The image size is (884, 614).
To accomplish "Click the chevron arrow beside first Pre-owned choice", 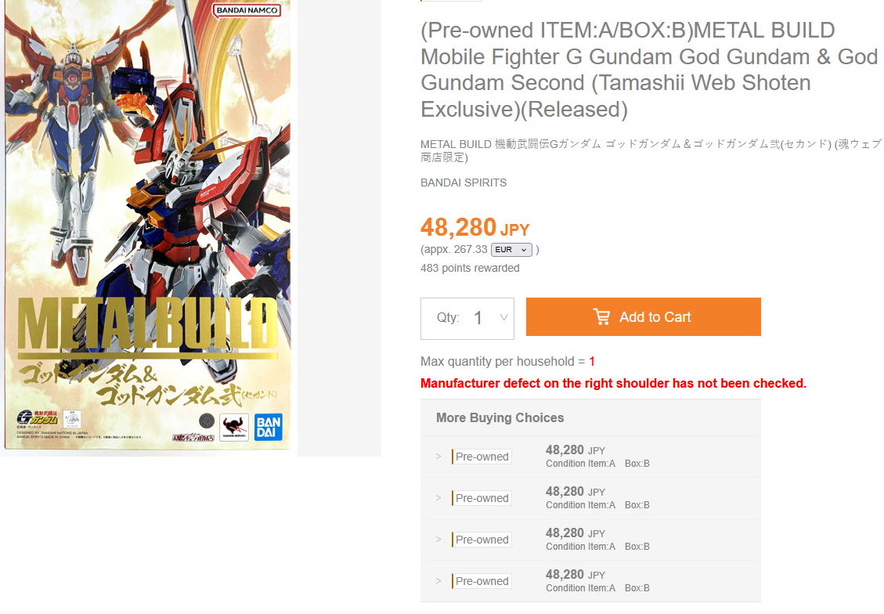I will tap(438, 457).
